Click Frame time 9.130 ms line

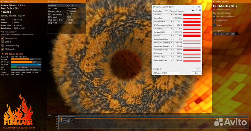click(11, 25)
